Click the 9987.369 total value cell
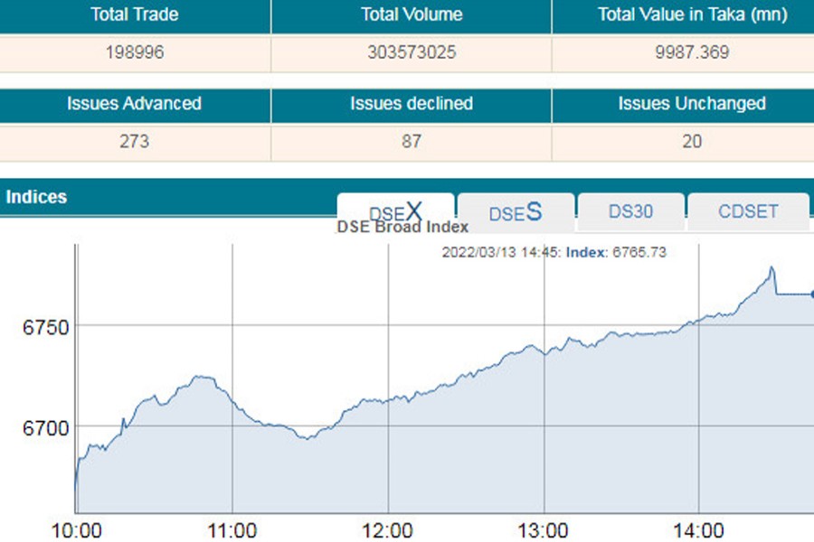This screenshot has height=542, width=814. tap(692, 52)
